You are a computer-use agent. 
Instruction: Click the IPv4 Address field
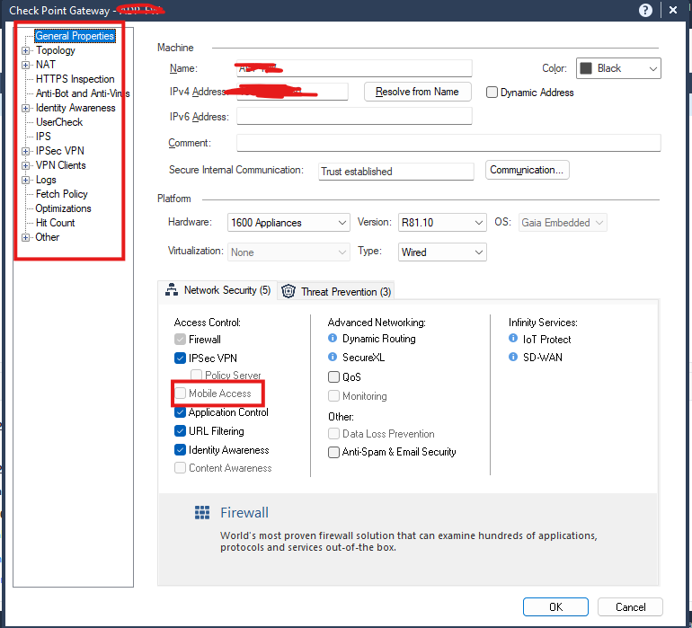(x=292, y=92)
